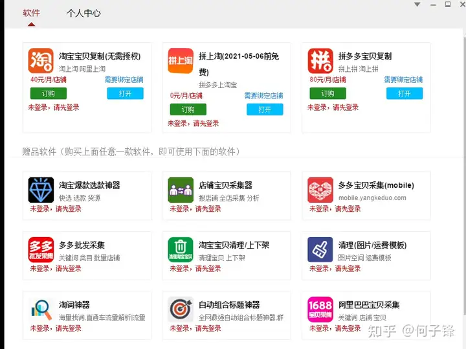Viewport: 466px width, 349px height.
Task: Click the blue diamond 淘宝爆款选款神器 icon
Action: 41,190
